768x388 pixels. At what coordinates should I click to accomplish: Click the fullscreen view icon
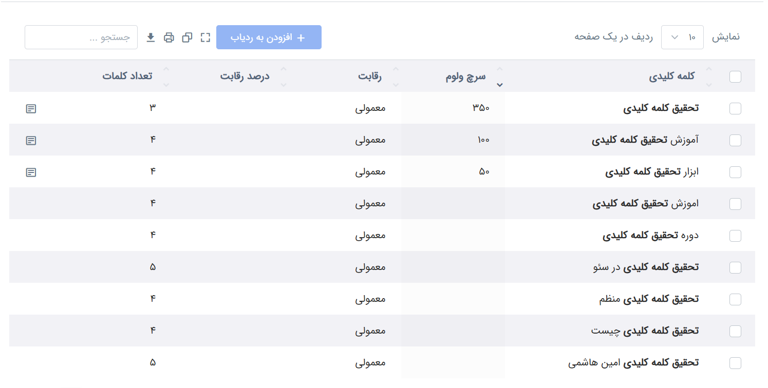click(205, 37)
